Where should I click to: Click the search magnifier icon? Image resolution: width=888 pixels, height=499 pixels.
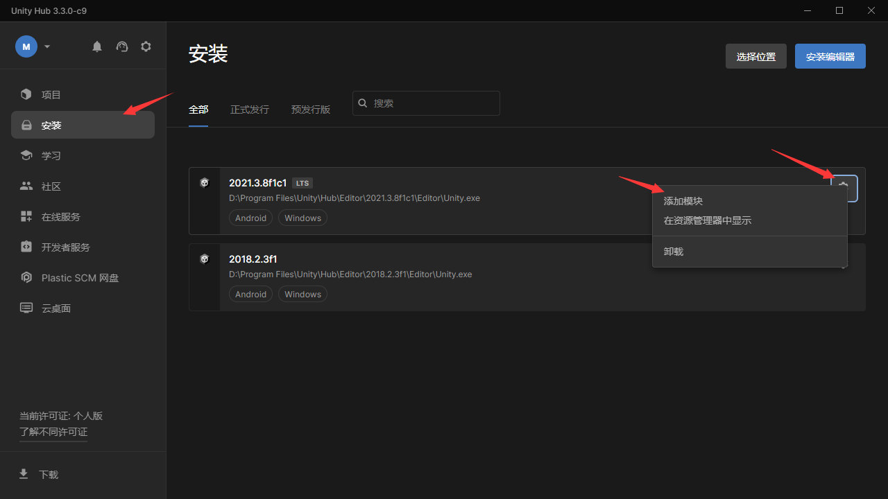363,103
